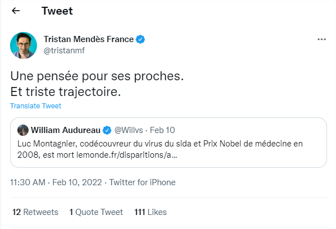Open Tristan Mendès France's profile picture

[x=24, y=45]
